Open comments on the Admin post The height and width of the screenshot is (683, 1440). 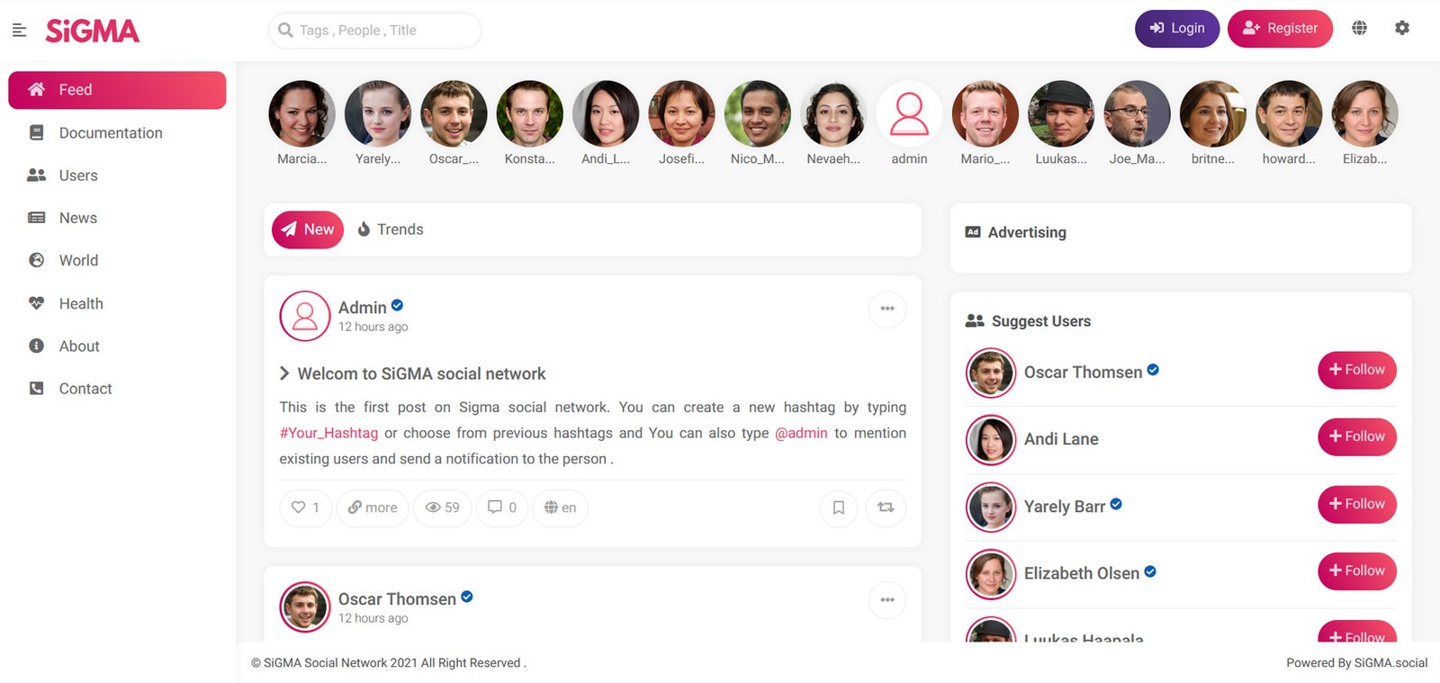(502, 508)
